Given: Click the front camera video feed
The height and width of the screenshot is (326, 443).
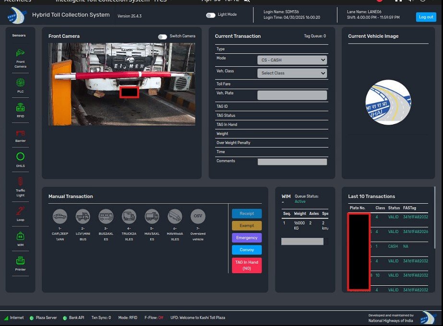Looking at the screenshot, I should pos(122,84).
